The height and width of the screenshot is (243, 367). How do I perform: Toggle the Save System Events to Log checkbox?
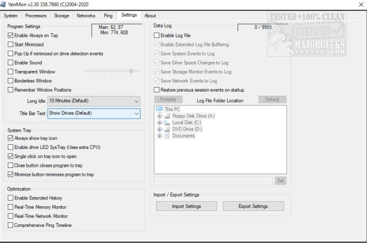pos(157,53)
